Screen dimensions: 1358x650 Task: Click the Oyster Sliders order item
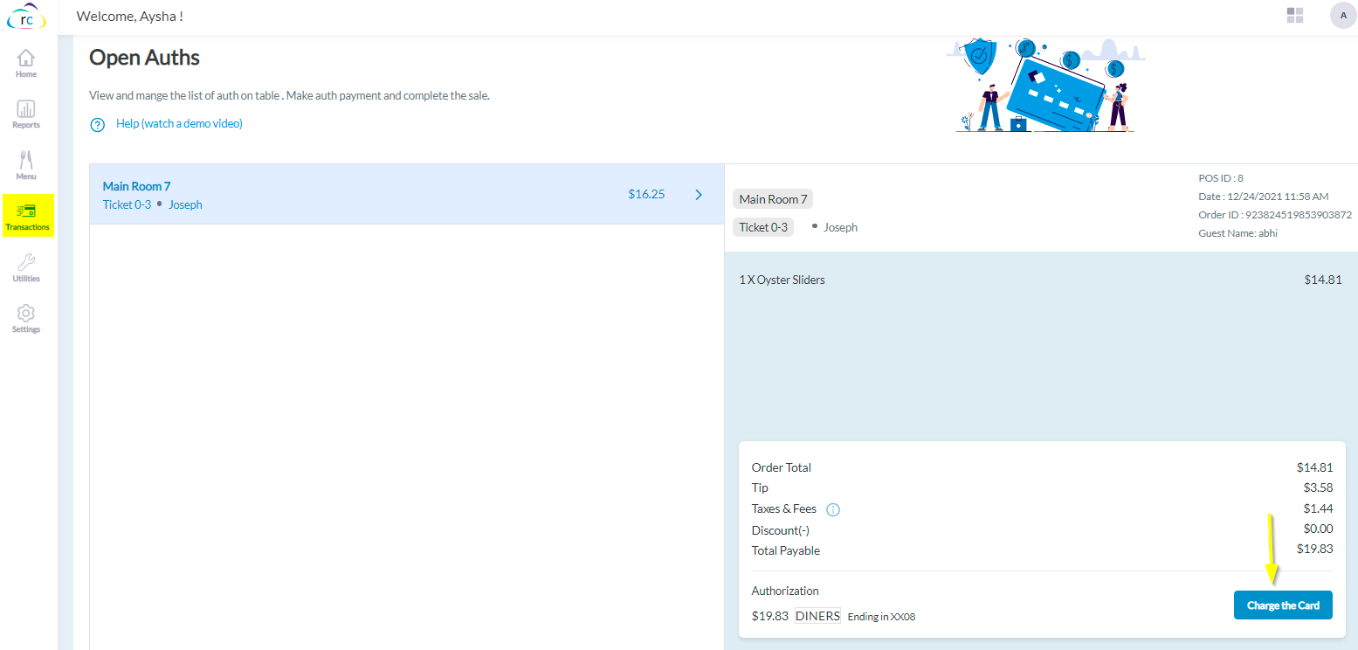[782, 280]
